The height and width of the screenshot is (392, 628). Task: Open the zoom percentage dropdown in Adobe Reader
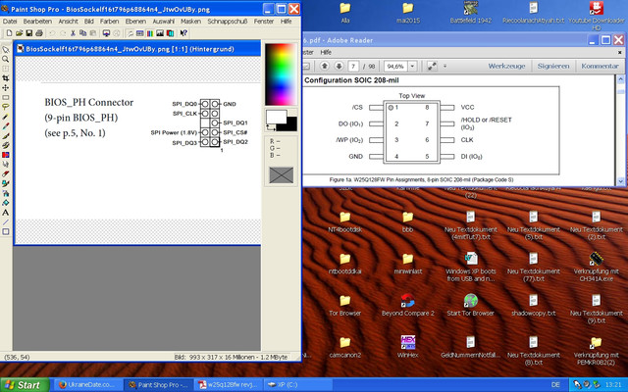coord(412,66)
